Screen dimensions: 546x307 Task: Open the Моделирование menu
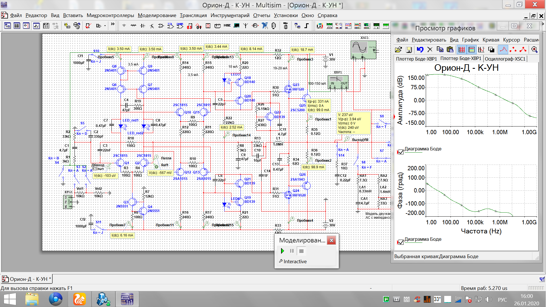(x=157, y=15)
